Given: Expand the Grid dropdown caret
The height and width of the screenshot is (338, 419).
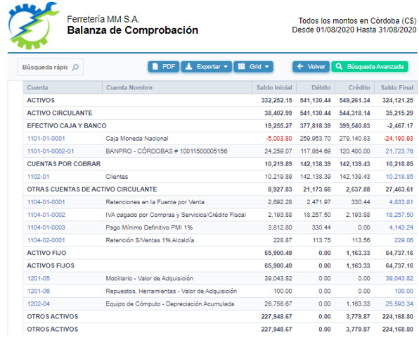Looking at the screenshot, I should 266,67.
